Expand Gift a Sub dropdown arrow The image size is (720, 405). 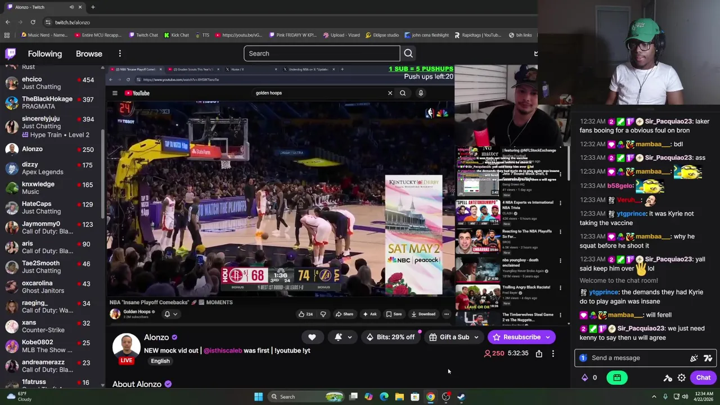click(x=476, y=337)
